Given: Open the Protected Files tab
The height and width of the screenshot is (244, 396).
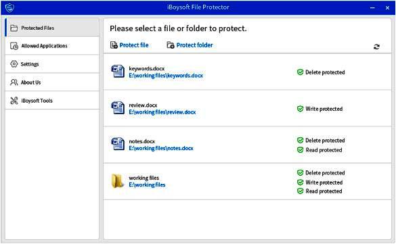Looking at the screenshot, I should 52,28.
